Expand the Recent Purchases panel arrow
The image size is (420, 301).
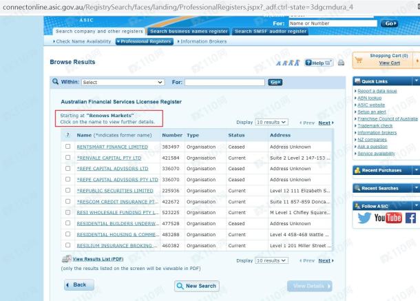click(417, 170)
